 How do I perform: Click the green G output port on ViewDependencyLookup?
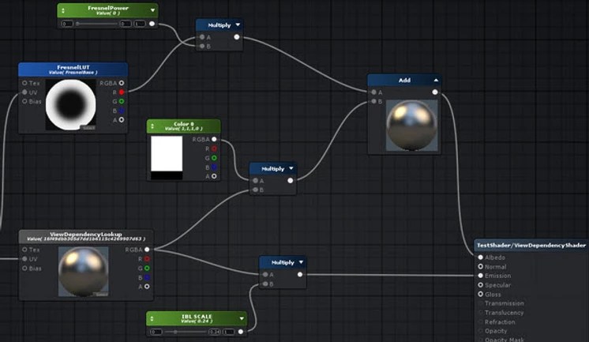(147, 268)
